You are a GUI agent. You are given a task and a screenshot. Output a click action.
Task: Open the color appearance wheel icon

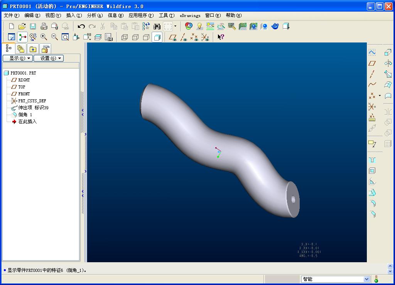(x=189, y=26)
